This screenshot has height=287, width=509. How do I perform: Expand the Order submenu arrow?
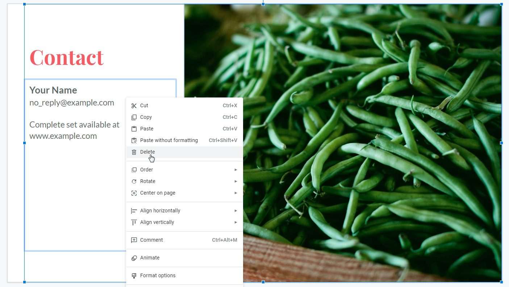click(236, 170)
